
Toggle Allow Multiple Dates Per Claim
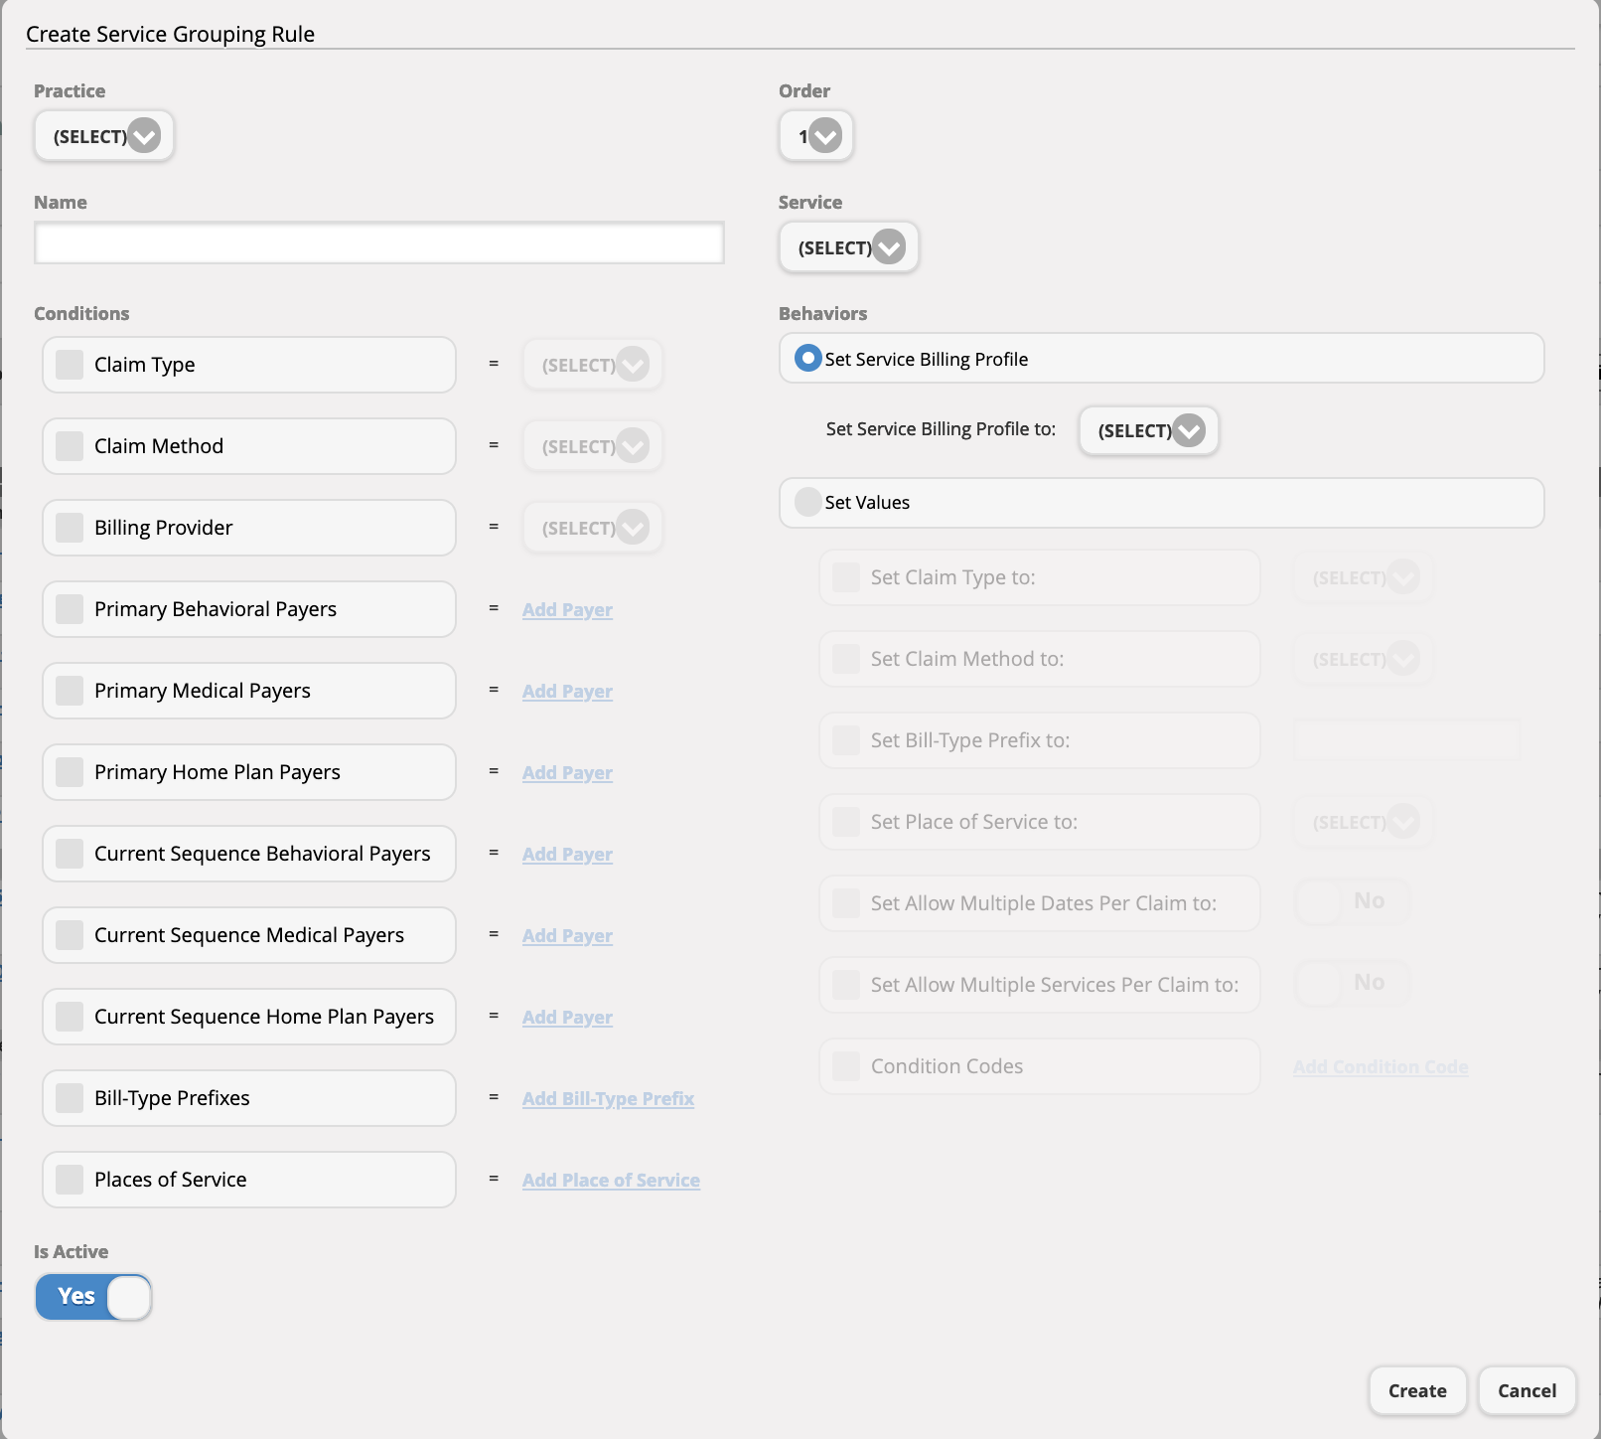1352,901
